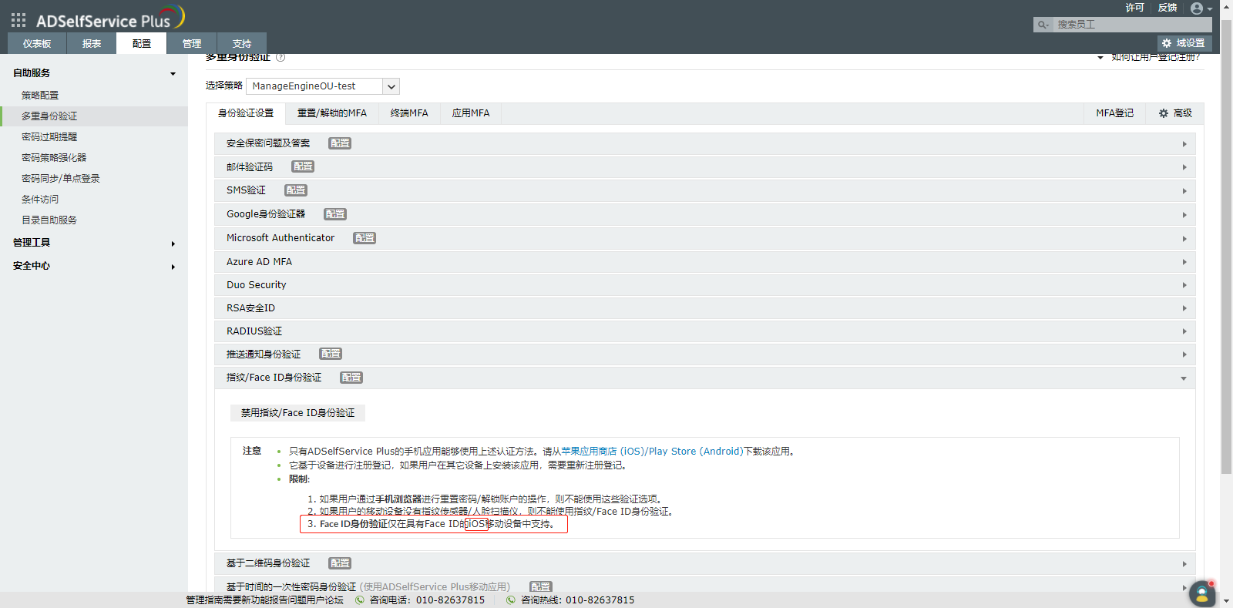Viewport: 1233px width, 608px height.
Task: Open the 苹果应用商店 (iOS) link
Action: pos(603,452)
